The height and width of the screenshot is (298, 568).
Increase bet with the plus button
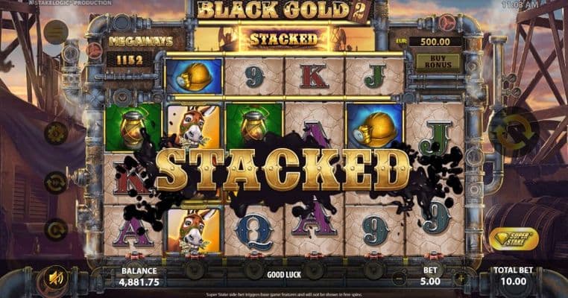pyautogui.click(x=461, y=279)
